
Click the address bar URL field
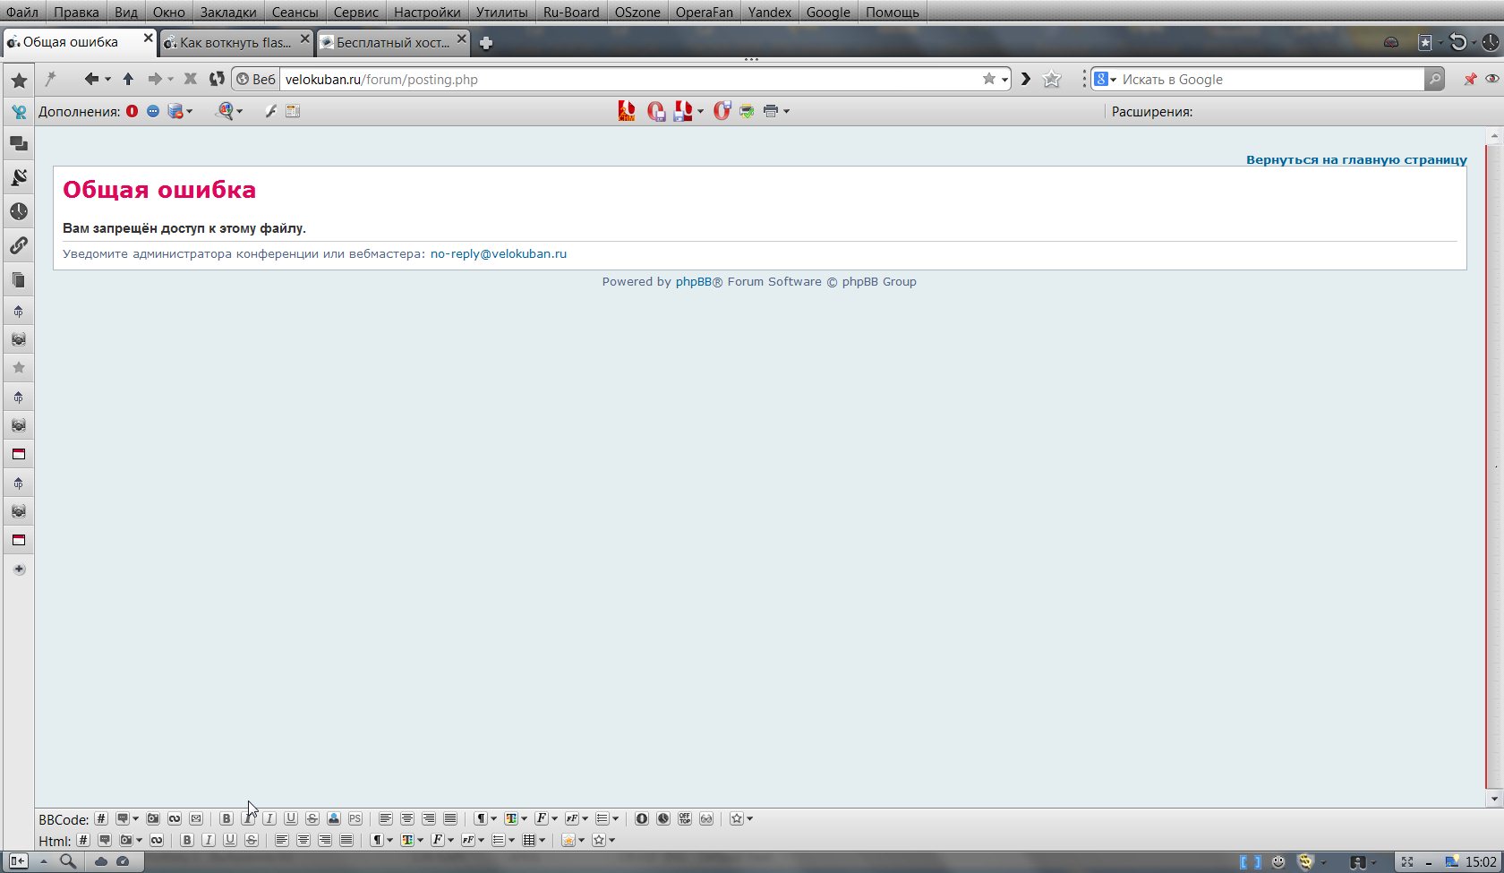627,79
